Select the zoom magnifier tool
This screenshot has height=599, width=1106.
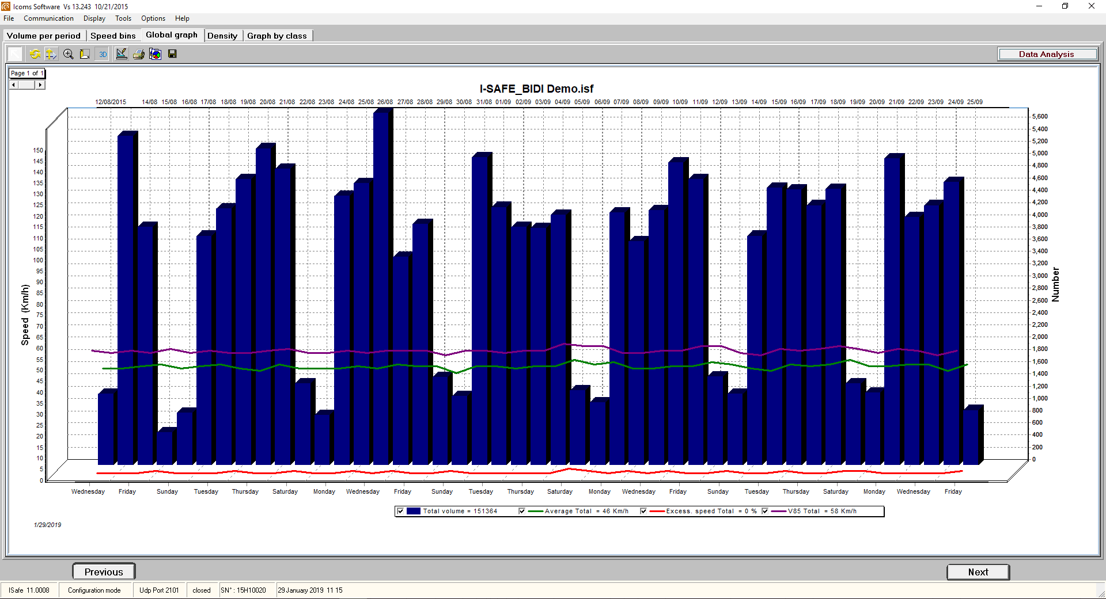[68, 54]
